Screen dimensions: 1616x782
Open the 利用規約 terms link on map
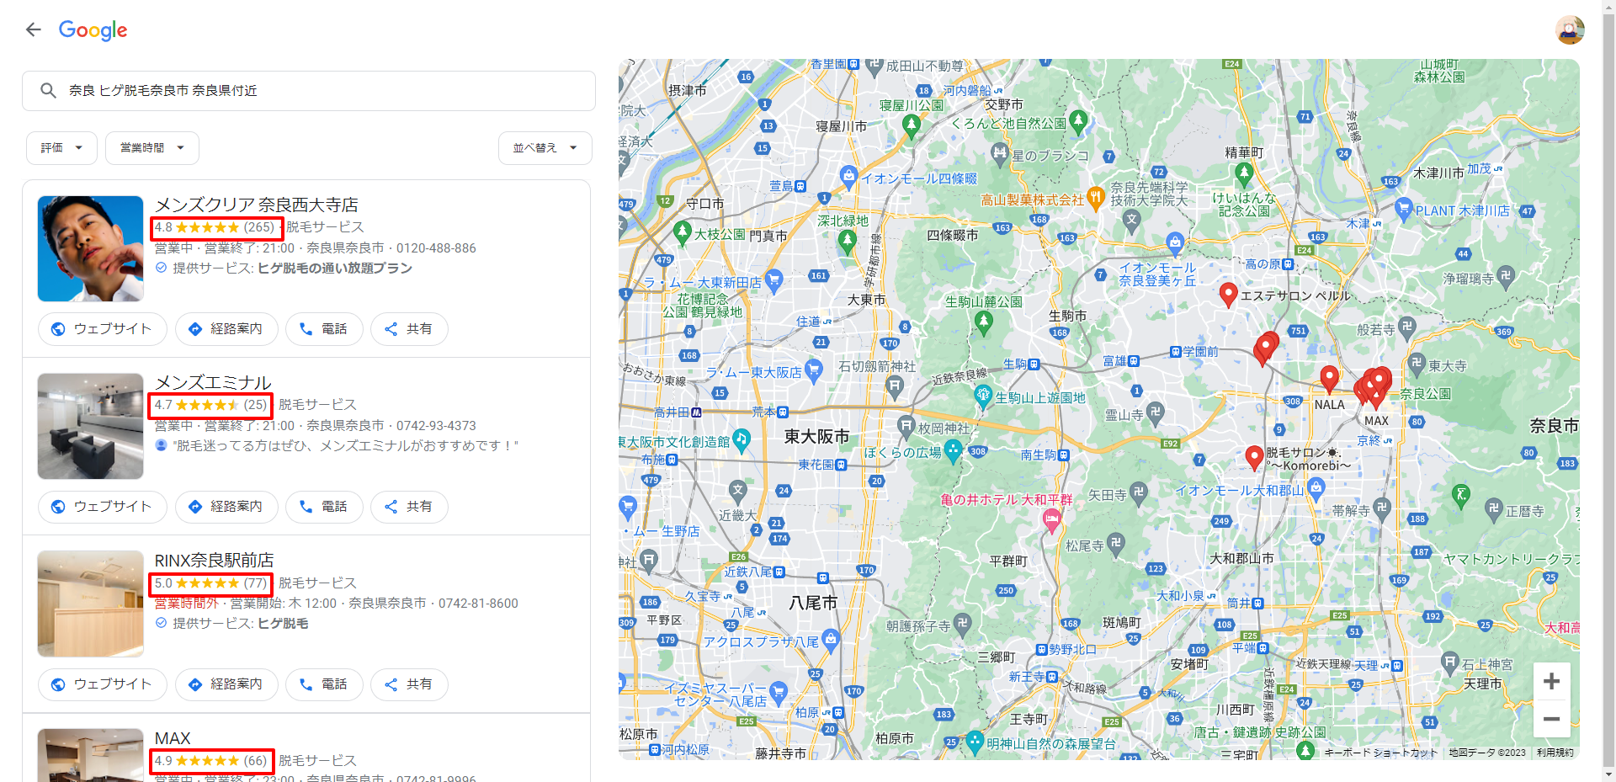click(x=1555, y=753)
